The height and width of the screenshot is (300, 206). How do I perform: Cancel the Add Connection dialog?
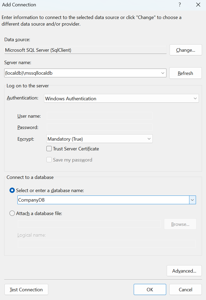coord(185,289)
